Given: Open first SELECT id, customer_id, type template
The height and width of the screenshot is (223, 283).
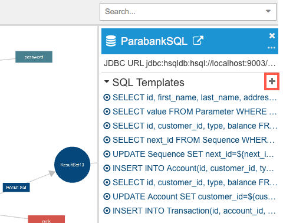Looking at the screenshot, I should (195, 126).
